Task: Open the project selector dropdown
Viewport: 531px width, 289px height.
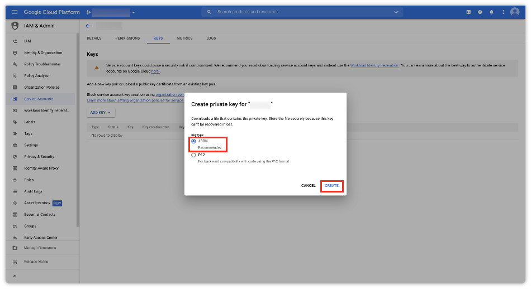Action: point(111,12)
